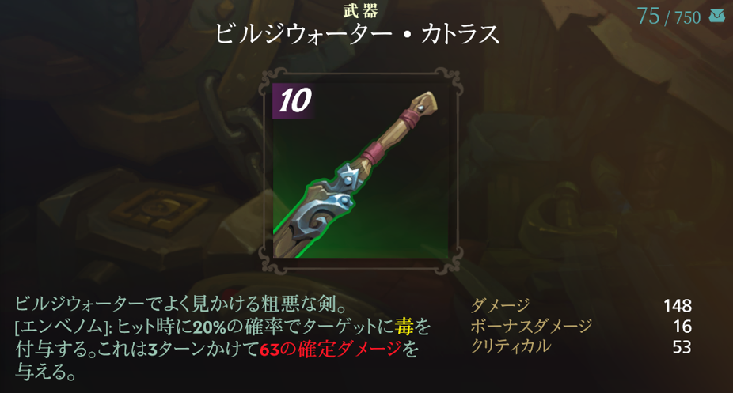733x393 pixels.
Task: Click the critical value 53
Action: (x=682, y=347)
